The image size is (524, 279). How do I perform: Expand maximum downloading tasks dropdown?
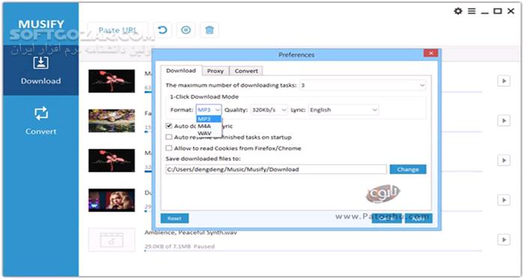click(363, 85)
